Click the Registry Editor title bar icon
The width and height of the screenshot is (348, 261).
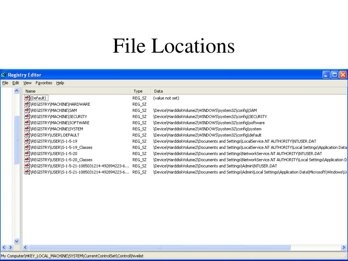click(3, 75)
